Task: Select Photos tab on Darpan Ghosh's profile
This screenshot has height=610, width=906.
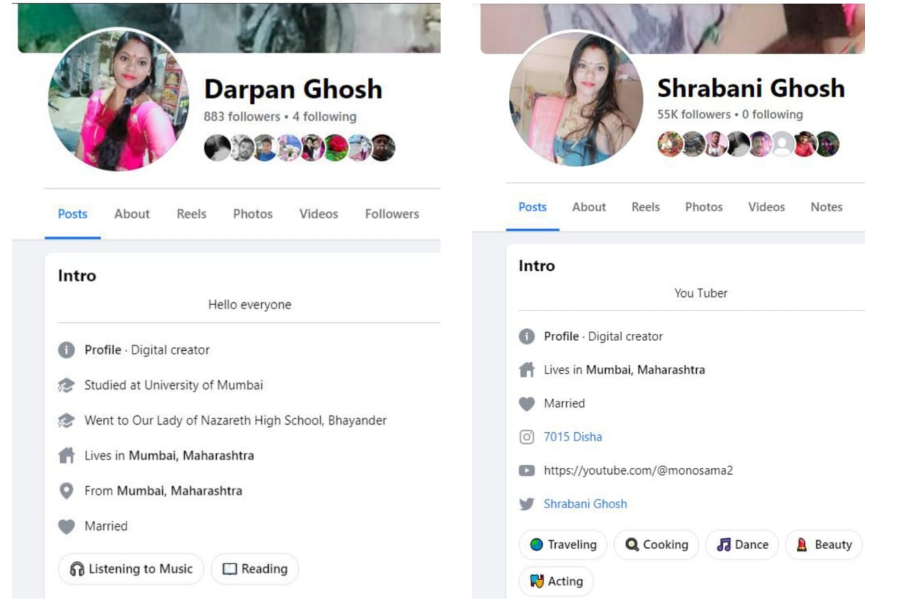Action: (x=252, y=214)
